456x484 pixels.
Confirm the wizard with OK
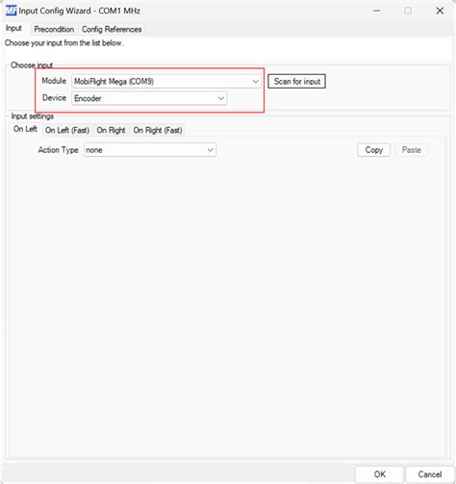[379, 474]
